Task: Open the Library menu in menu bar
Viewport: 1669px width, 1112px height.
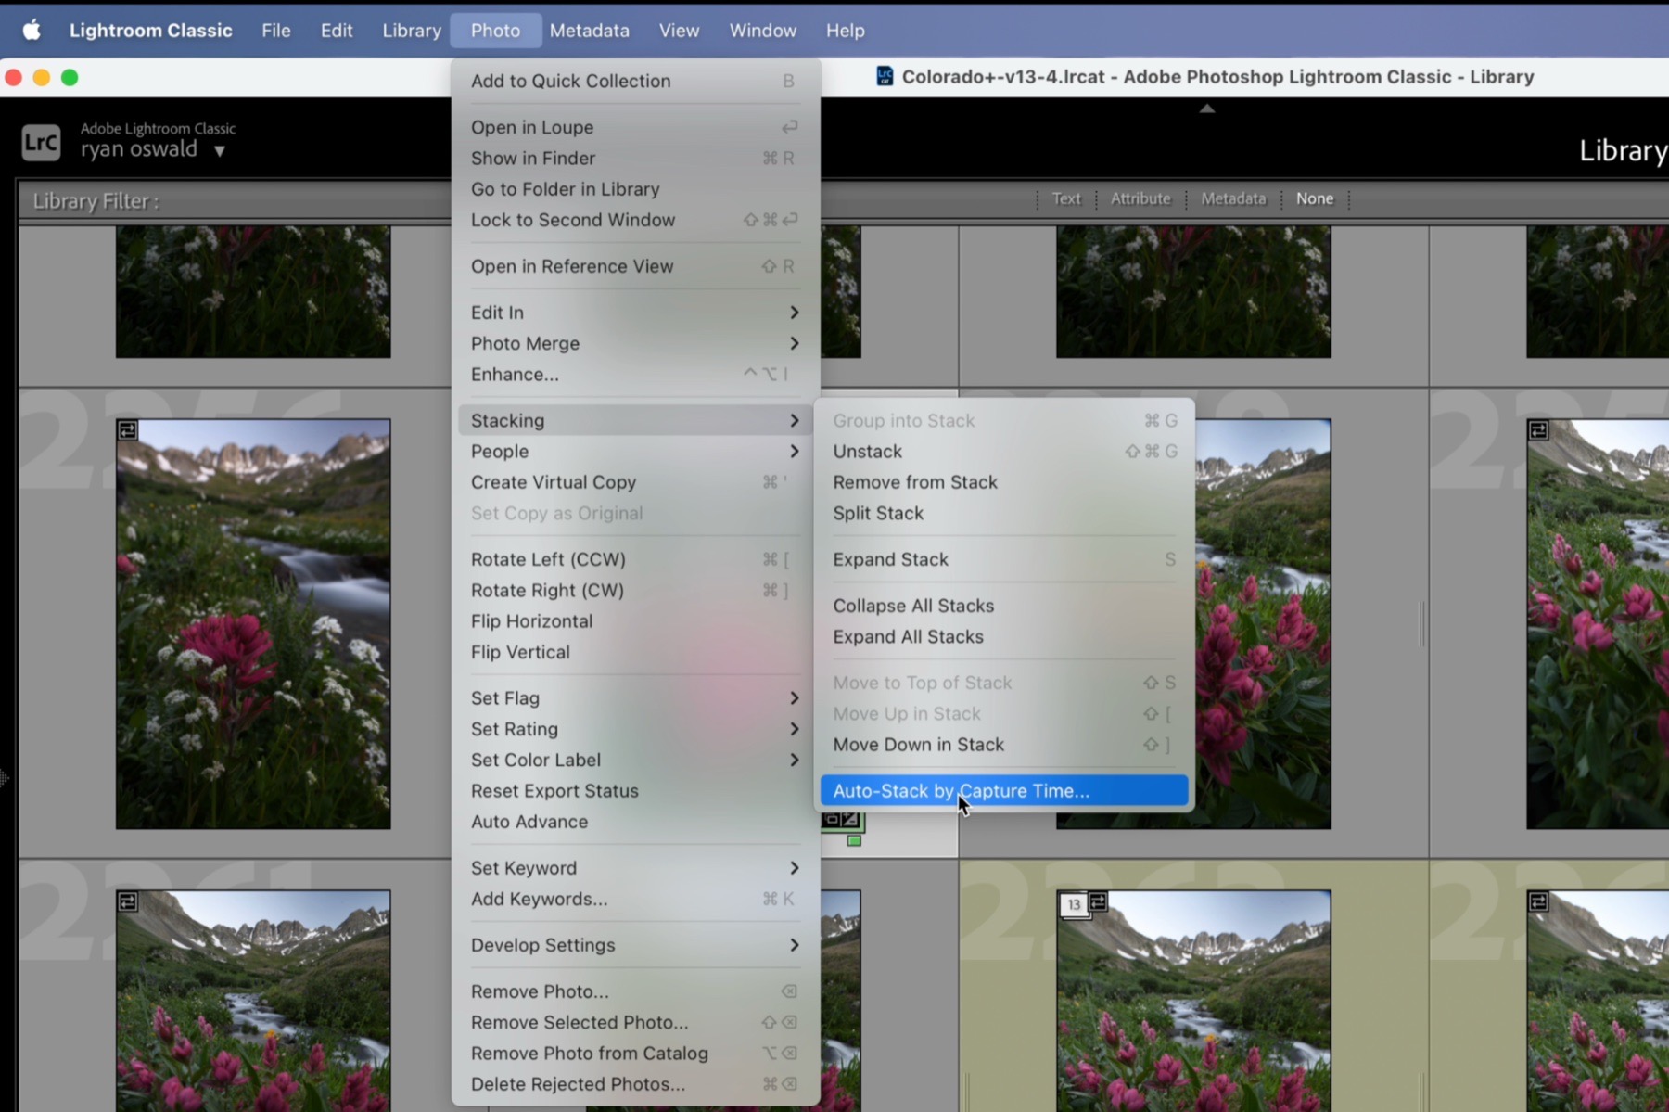Action: coord(412,31)
